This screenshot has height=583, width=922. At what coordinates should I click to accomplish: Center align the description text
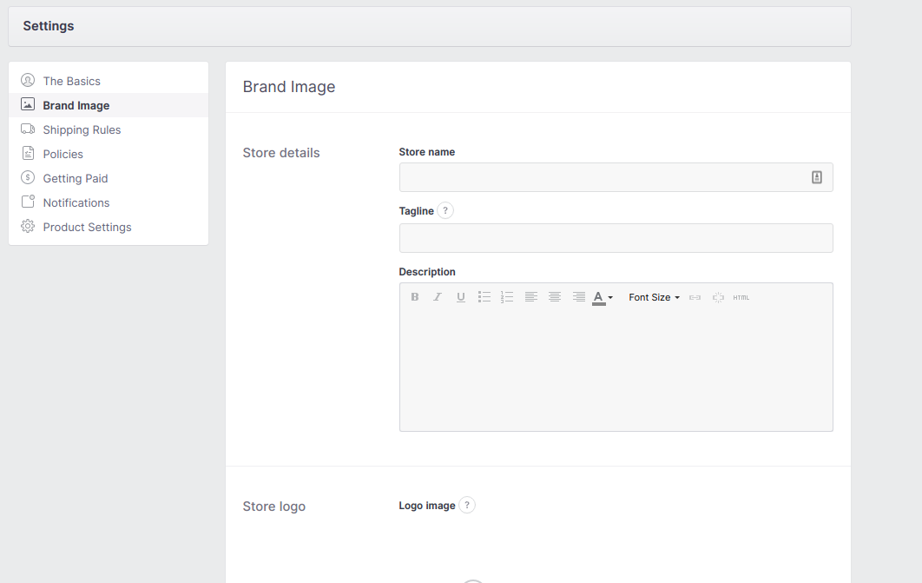[x=555, y=297]
